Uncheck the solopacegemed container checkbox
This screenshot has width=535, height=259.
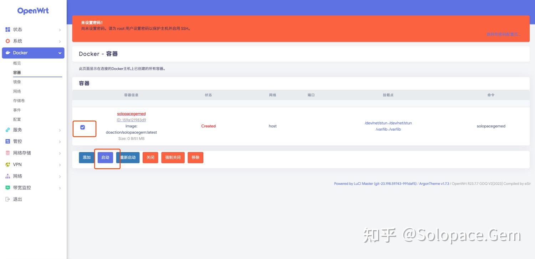click(83, 127)
